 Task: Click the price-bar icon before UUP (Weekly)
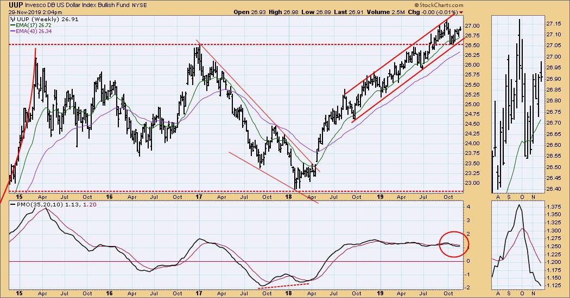(12, 20)
